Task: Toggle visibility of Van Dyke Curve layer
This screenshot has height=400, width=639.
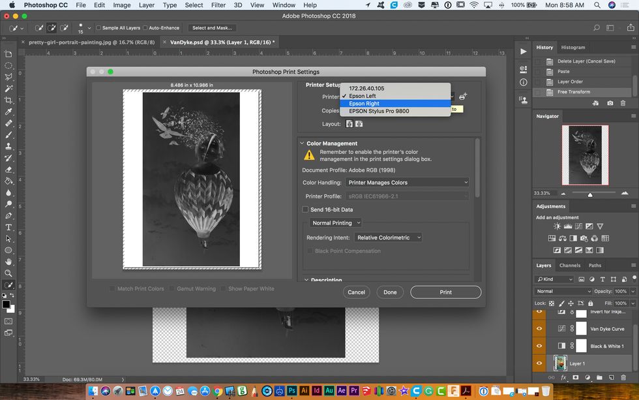Action: [x=539, y=328]
